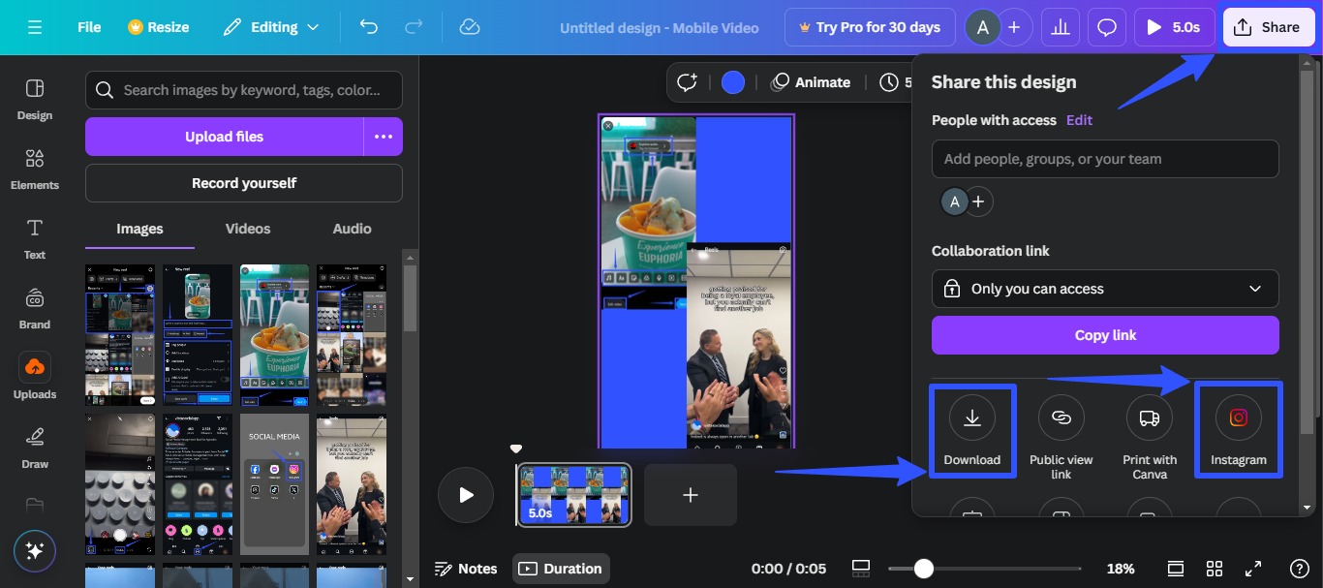Open the File menu
Screen dimensions: 1323x588
pyautogui.click(x=88, y=27)
